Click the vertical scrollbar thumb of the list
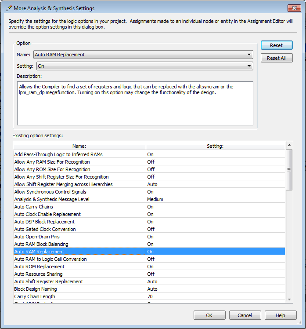 pyautogui.click(x=289, y=170)
